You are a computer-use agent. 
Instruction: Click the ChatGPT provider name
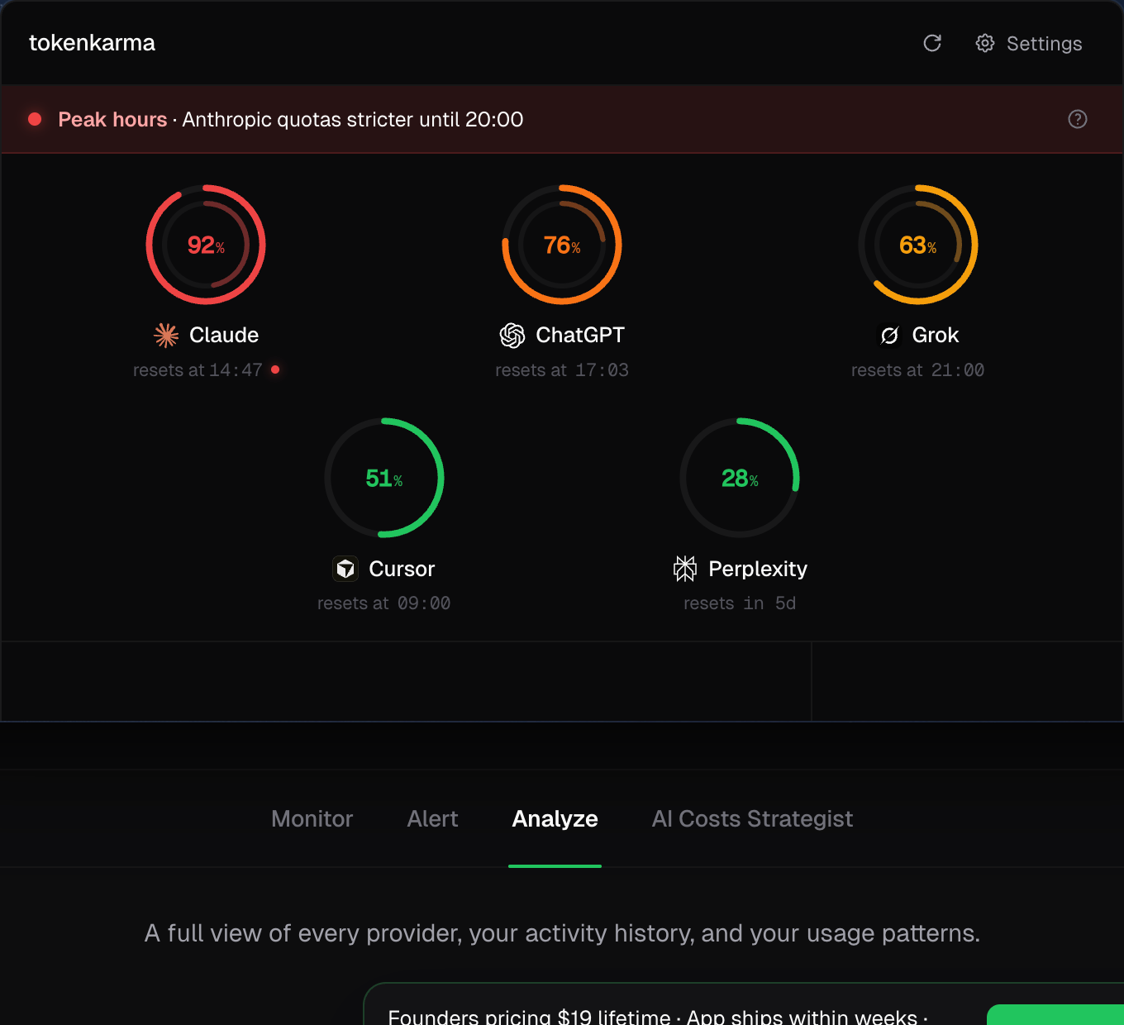(580, 335)
